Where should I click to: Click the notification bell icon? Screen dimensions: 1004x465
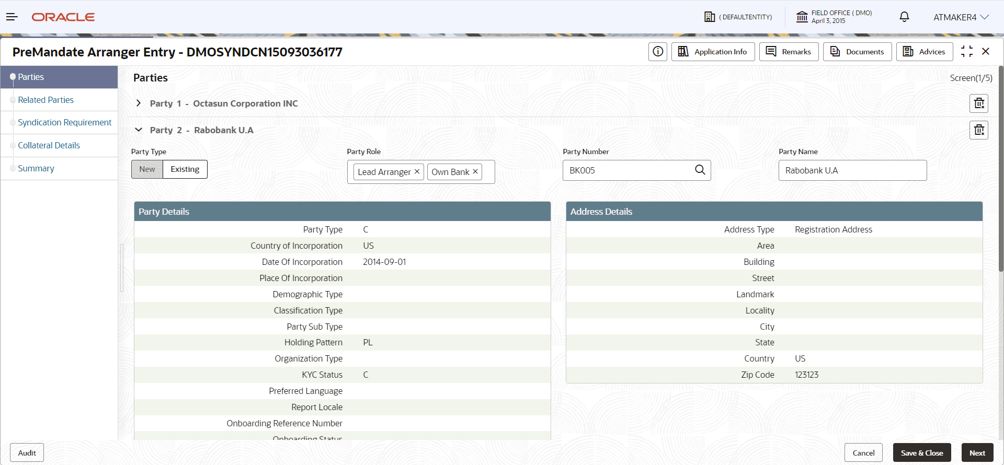[904, 17]
